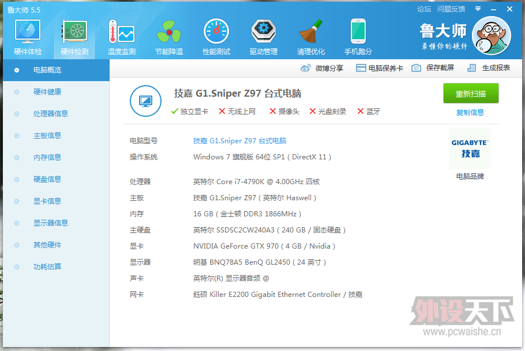Image resolution: width=525 pixels, height=351 pixels.
Task: Open 内存信息 in the sidebar
Action: [x=57, y=158]
